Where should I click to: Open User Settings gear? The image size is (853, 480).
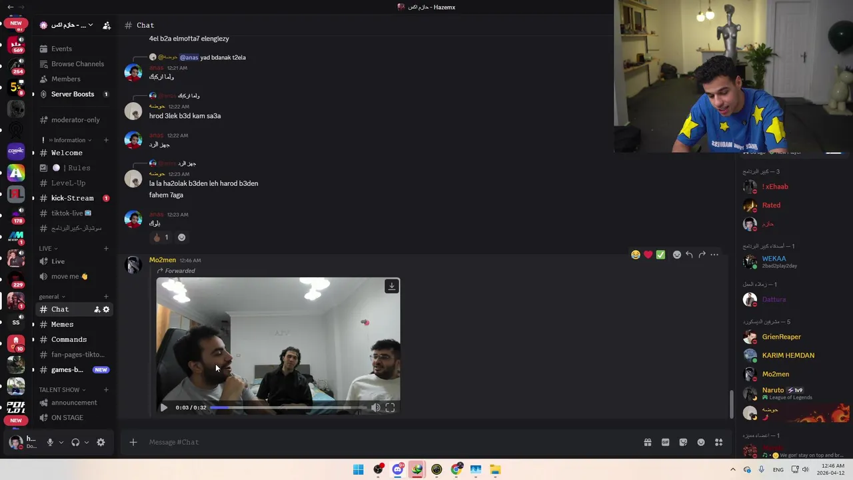pyautogui.click(x=101, y=442)
